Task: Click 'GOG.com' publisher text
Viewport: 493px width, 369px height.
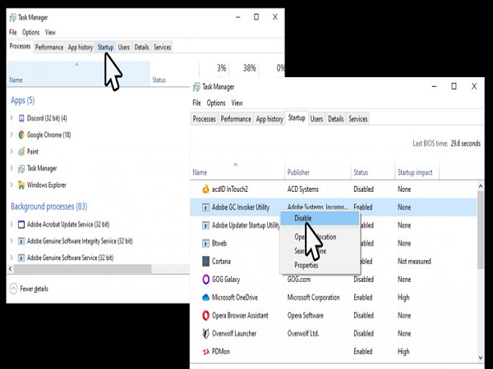Action: pos(299,280)
